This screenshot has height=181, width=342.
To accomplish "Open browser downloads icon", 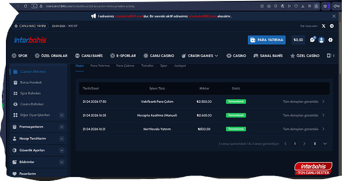I will point(303,6).
